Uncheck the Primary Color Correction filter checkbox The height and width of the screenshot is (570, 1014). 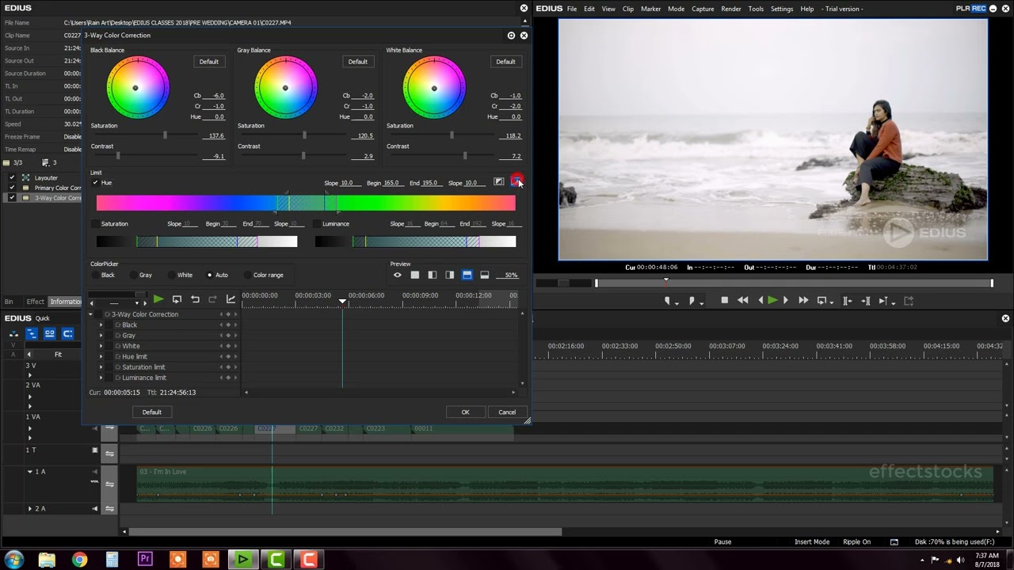pyautogui.click(x=12, y=188)
